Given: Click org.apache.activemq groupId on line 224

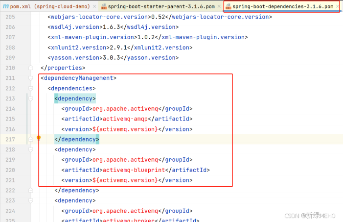Looking at the screenshot, I should [x=125, y=211].
